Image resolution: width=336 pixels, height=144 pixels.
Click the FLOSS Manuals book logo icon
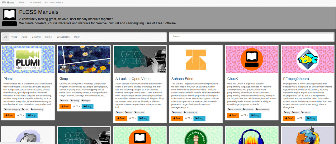pyautogui.click(x=9, y=18)
